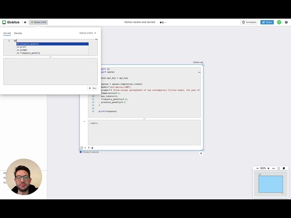Click the temperature=0.5 code line
291x218 pixels.
111,93
